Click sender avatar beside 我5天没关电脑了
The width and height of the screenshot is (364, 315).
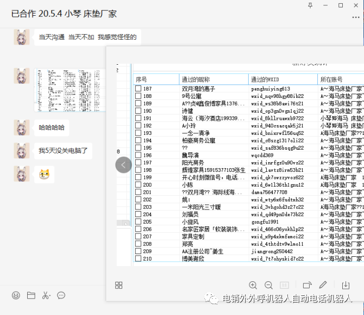[x=22, y=151]
